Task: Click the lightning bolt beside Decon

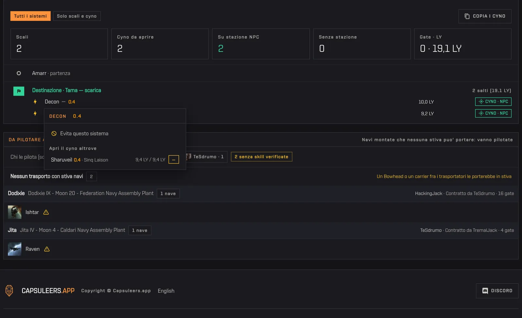Action: pyautogui.click(x=35, y=102)
